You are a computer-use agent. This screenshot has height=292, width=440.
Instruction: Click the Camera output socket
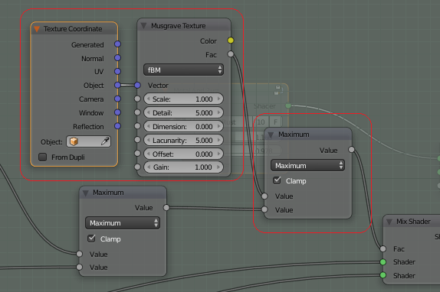pyautogui.click(x=117, y=99)
